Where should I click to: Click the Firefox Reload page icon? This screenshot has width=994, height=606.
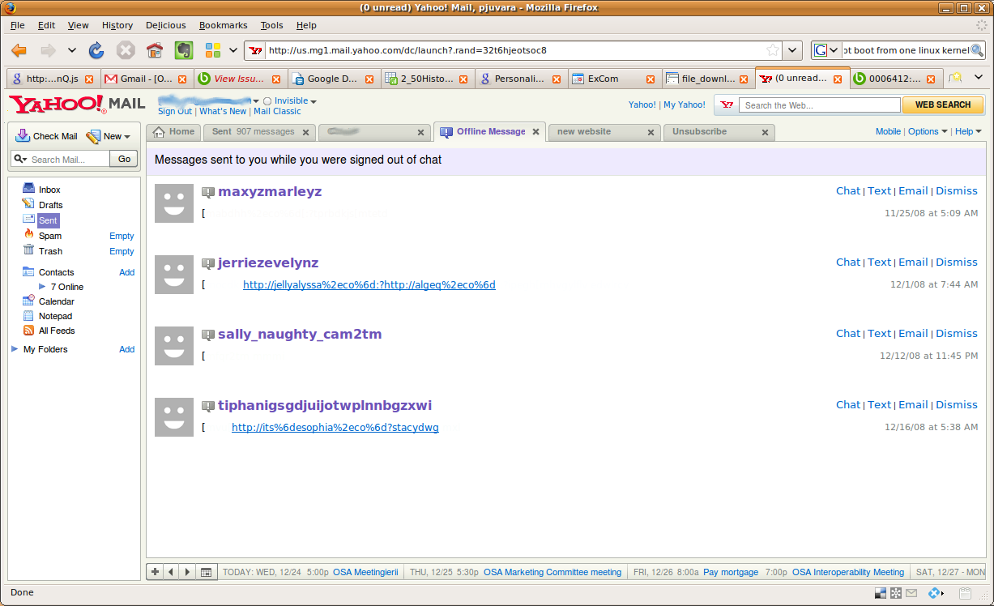pyautogui.click(x=96, y=50)
